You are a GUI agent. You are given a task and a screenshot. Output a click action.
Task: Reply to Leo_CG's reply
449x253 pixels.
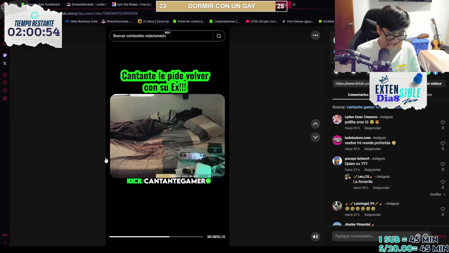coord(381,188)
